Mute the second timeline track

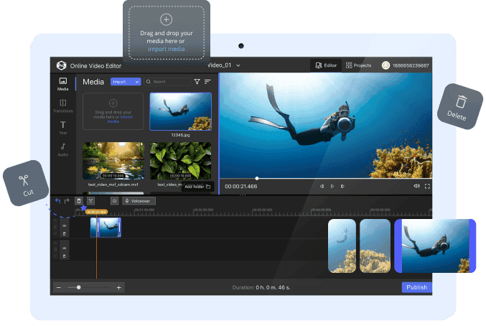(x=64, y=247)
